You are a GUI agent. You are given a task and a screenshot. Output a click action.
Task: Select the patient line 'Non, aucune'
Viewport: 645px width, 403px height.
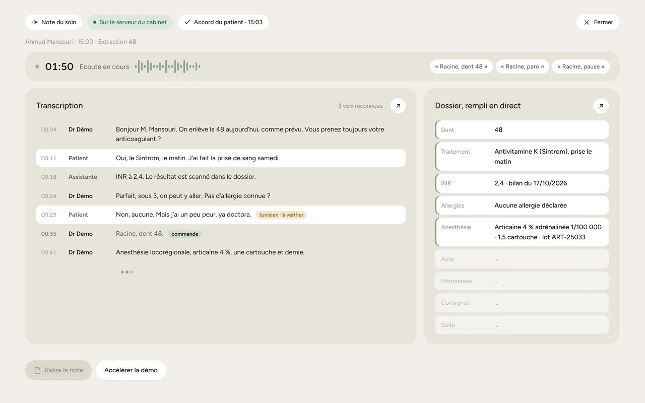click(221, 215)
